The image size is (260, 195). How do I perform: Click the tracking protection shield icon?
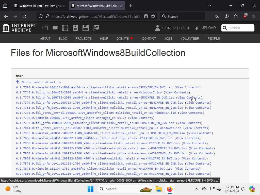[x=41, y=17]
